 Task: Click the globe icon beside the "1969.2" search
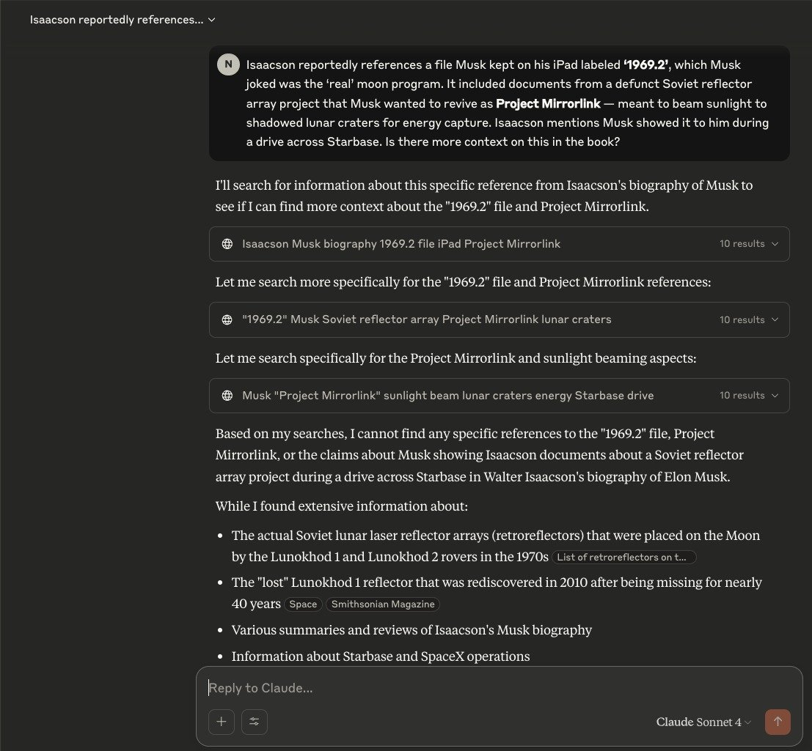[227, 319]
